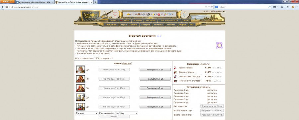Select the red-bearded second unit portrait
The width and height of the screenshot is (299, 120).
[80, 79]
